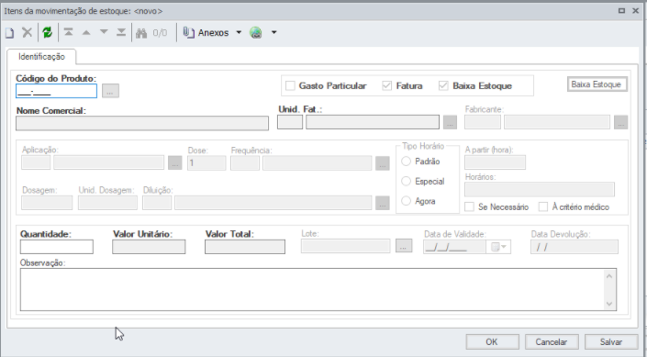Click the Unid. Fat. code field
Image resolution: width=647 pixels, height=357 pixels.
tap(290, 122)
